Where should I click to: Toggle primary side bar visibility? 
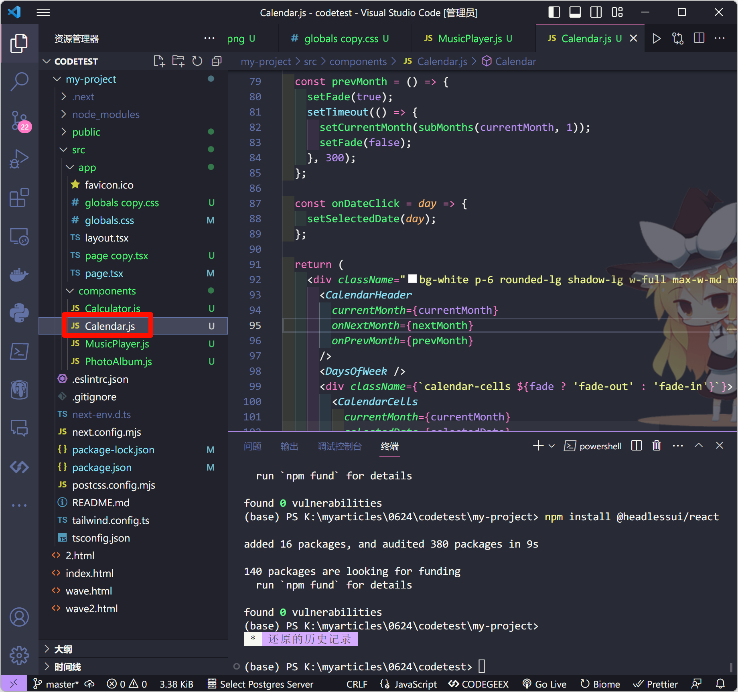tap(554, 12)
